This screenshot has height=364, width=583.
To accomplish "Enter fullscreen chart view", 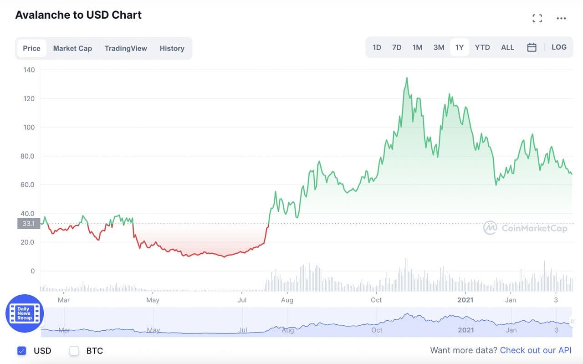I will click(x=537, y=18).
